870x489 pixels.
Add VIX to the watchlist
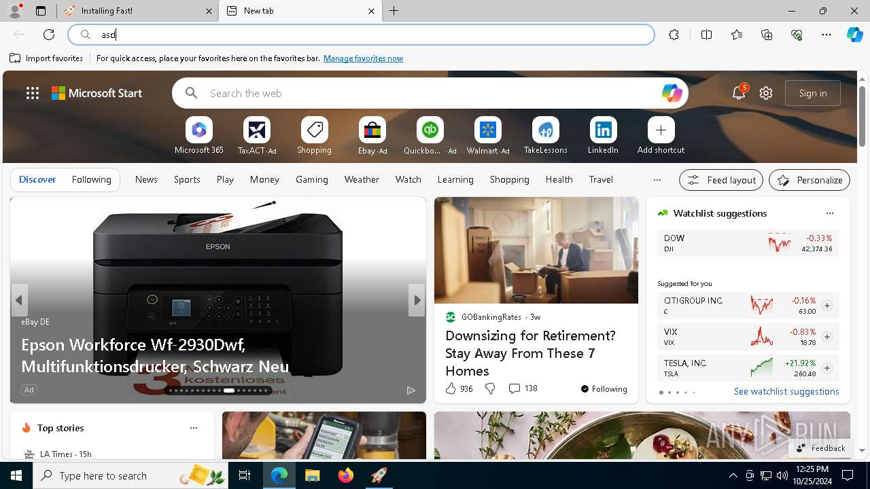pyautogui.click(x=826, y=337)
